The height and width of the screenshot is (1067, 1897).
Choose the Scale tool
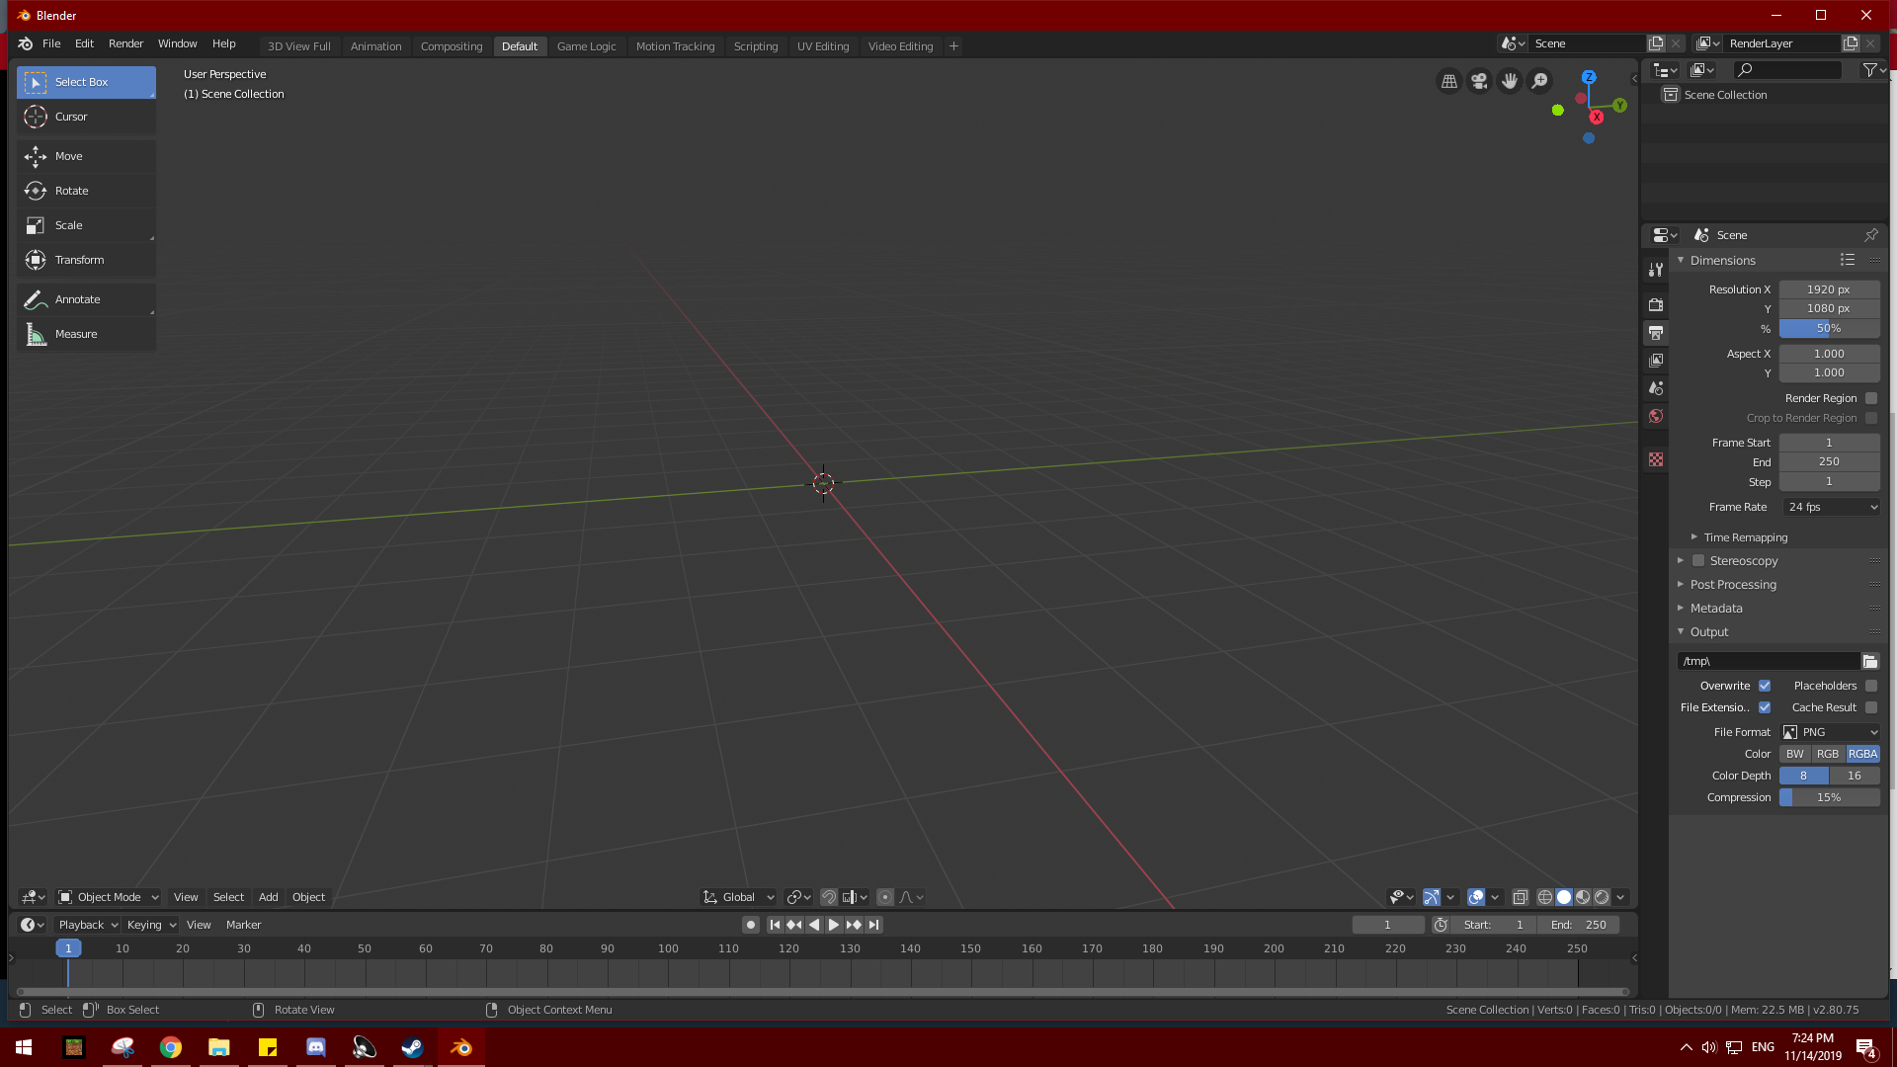[x=86, y=225]
